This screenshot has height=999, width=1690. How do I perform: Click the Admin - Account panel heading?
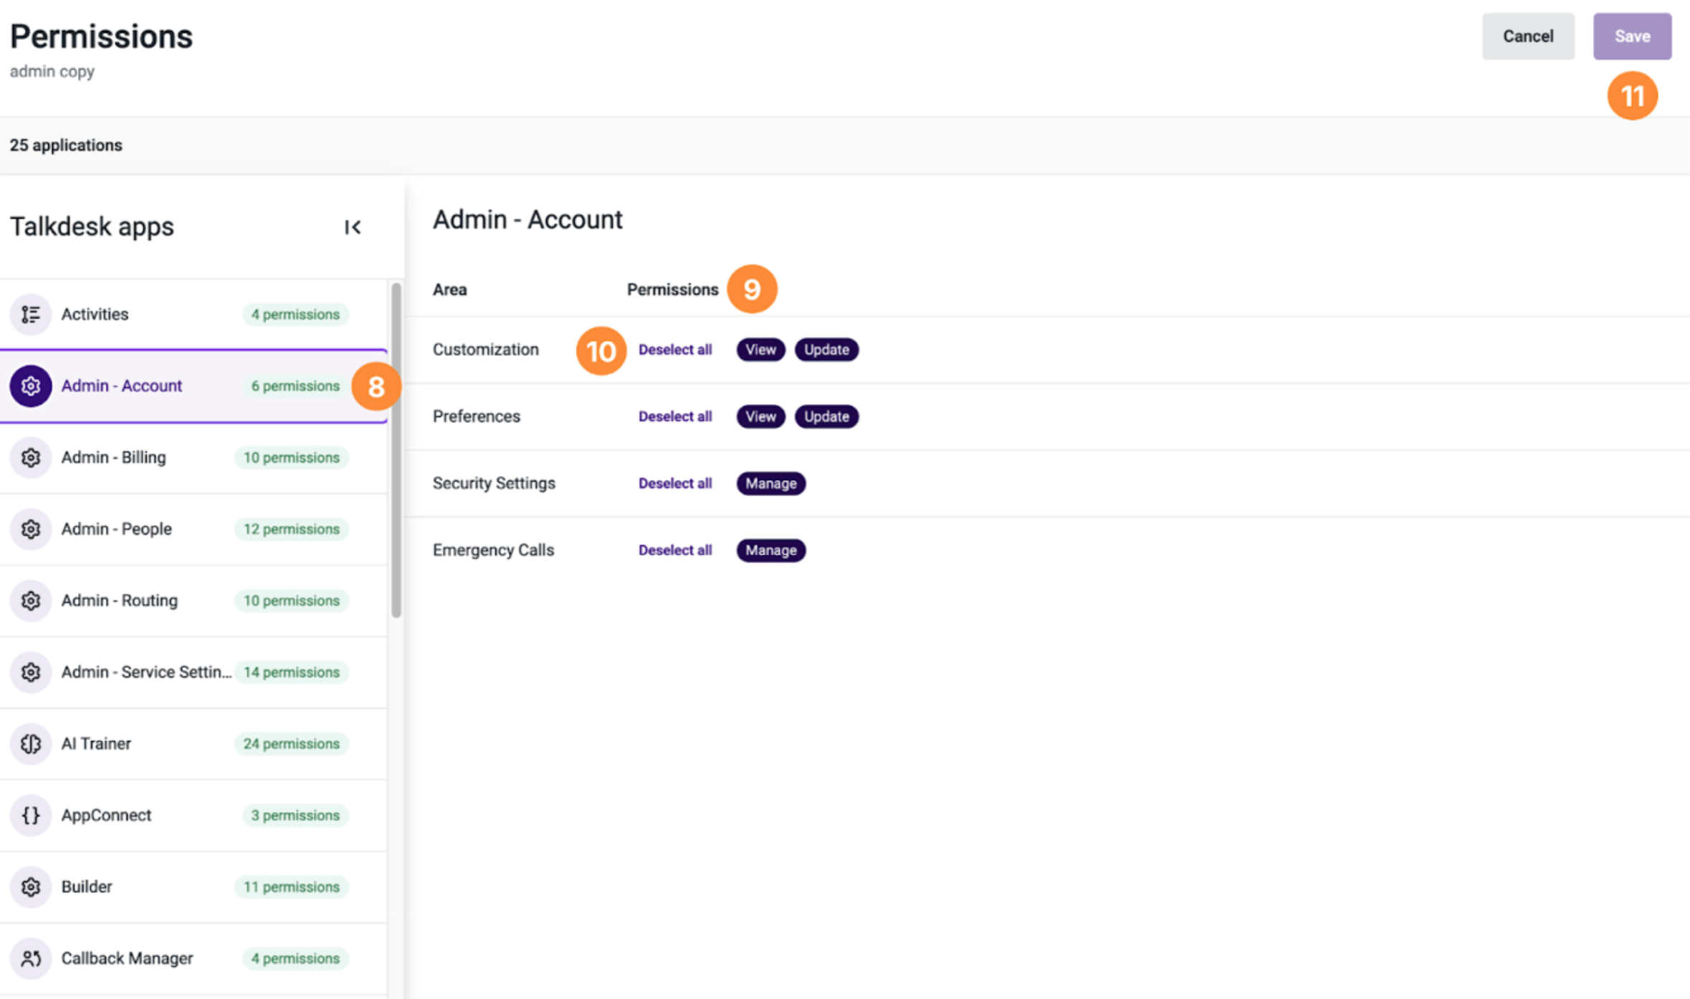[x=527, y=219]
